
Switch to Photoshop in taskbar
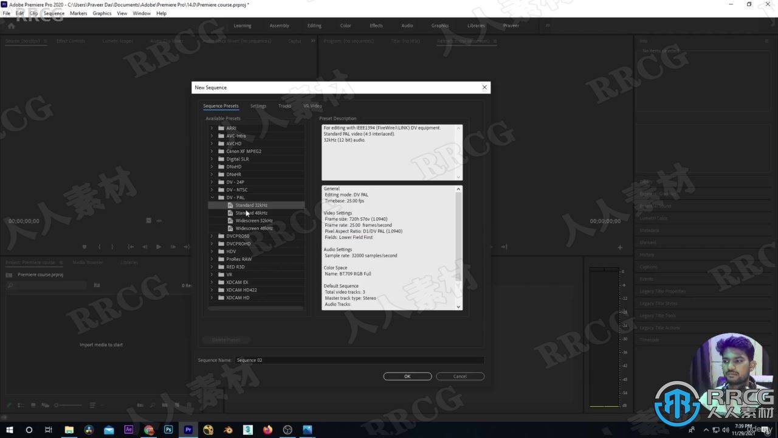pos(168,429)
